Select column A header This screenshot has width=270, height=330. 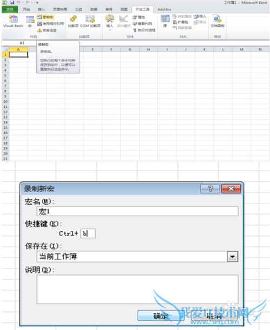(18, 50)
